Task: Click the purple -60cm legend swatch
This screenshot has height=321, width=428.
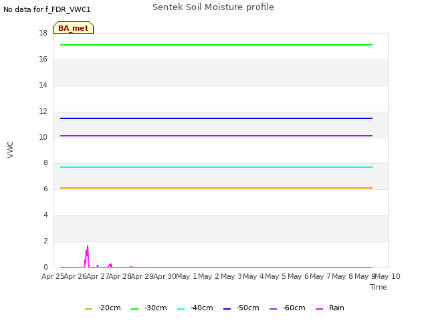Action: pyautogui.click(x=273, y=309)
